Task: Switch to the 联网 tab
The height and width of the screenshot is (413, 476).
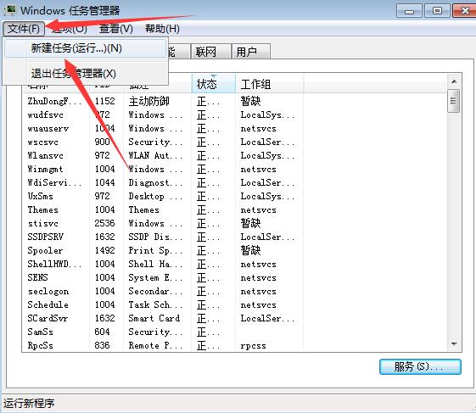Action: [210, 52]
